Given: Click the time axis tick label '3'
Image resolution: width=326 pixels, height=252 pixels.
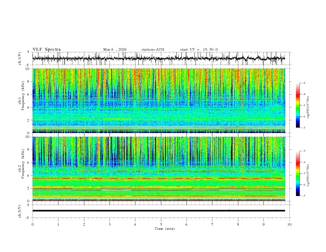Looking at the screenshot, I should click(109, 224).
